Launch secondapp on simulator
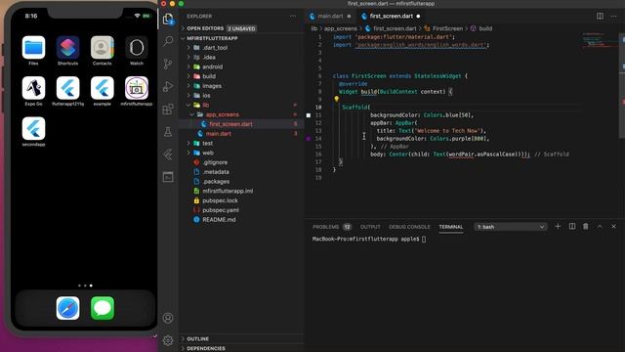This screenshot has height=352, width=625. tap(33, 132)
